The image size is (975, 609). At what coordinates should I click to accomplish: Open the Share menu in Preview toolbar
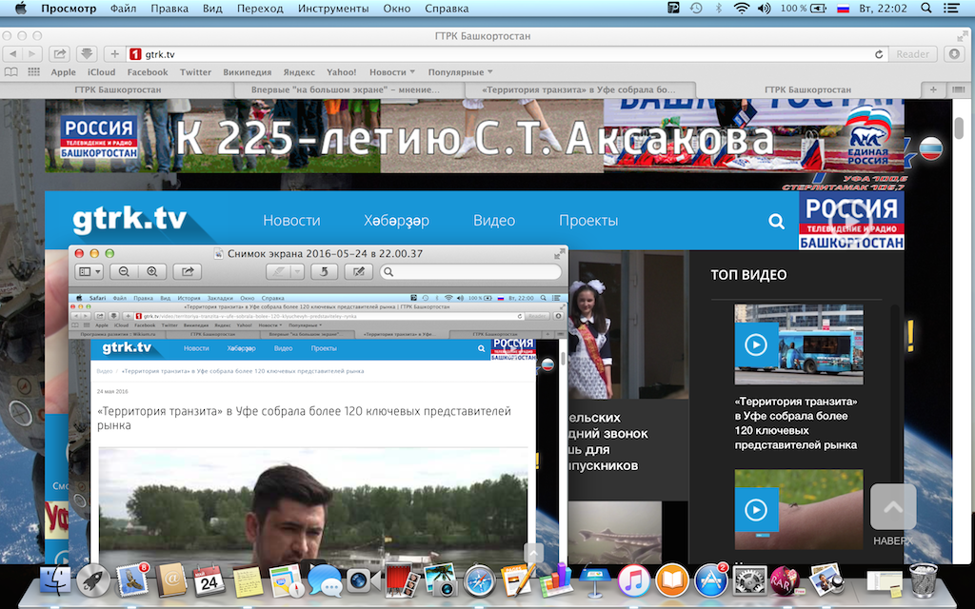[187, 270]
